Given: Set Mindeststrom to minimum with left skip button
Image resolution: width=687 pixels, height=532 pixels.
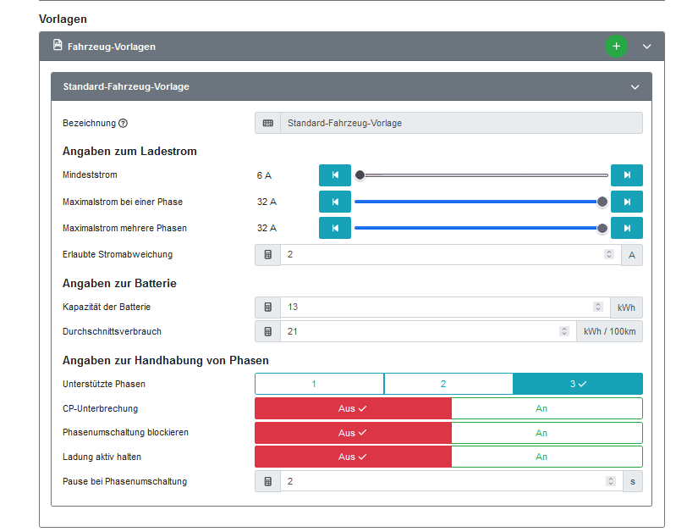Looking at the screenshot, I should 334,175.
